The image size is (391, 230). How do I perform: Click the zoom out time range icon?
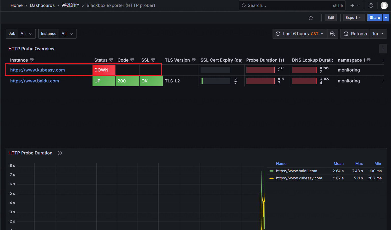(332, 34)
